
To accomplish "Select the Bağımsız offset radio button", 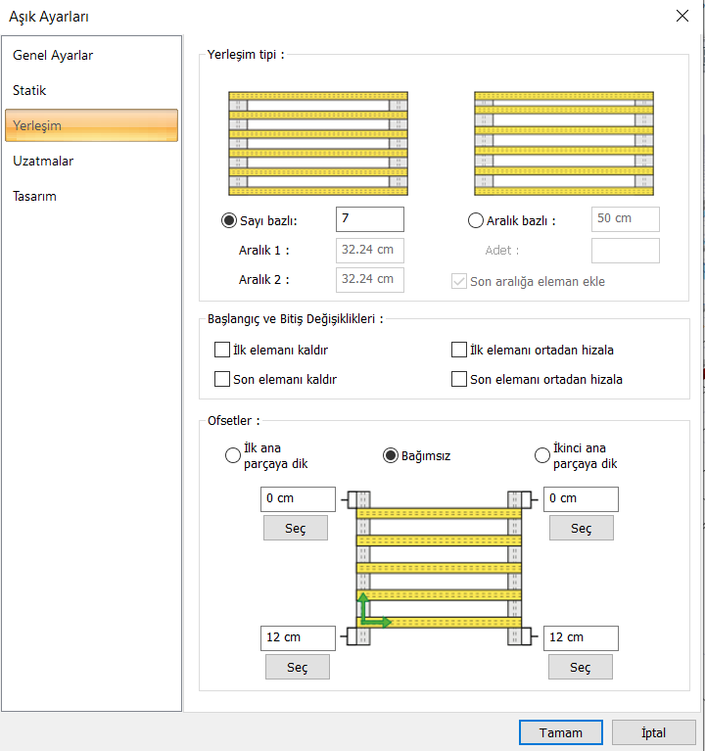I will [x=391, y=455].
